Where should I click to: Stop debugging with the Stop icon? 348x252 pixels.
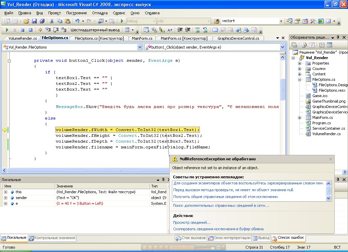click(22, 30)
